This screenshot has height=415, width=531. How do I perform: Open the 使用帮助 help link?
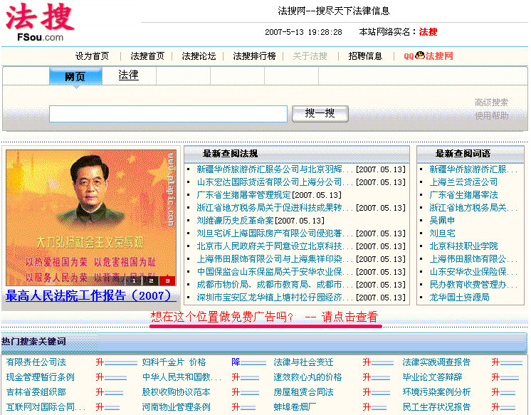point(491,115)
